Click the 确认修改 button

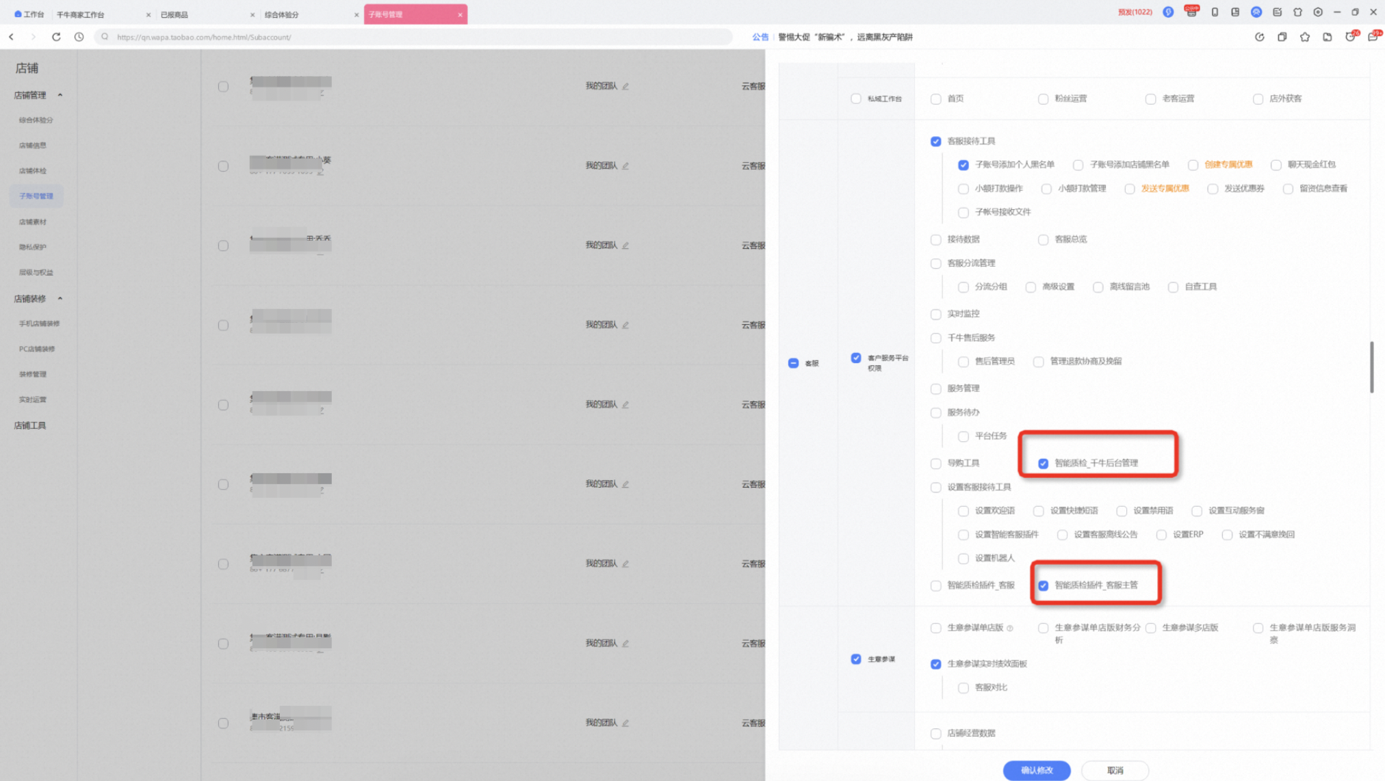coord(1037,770)
